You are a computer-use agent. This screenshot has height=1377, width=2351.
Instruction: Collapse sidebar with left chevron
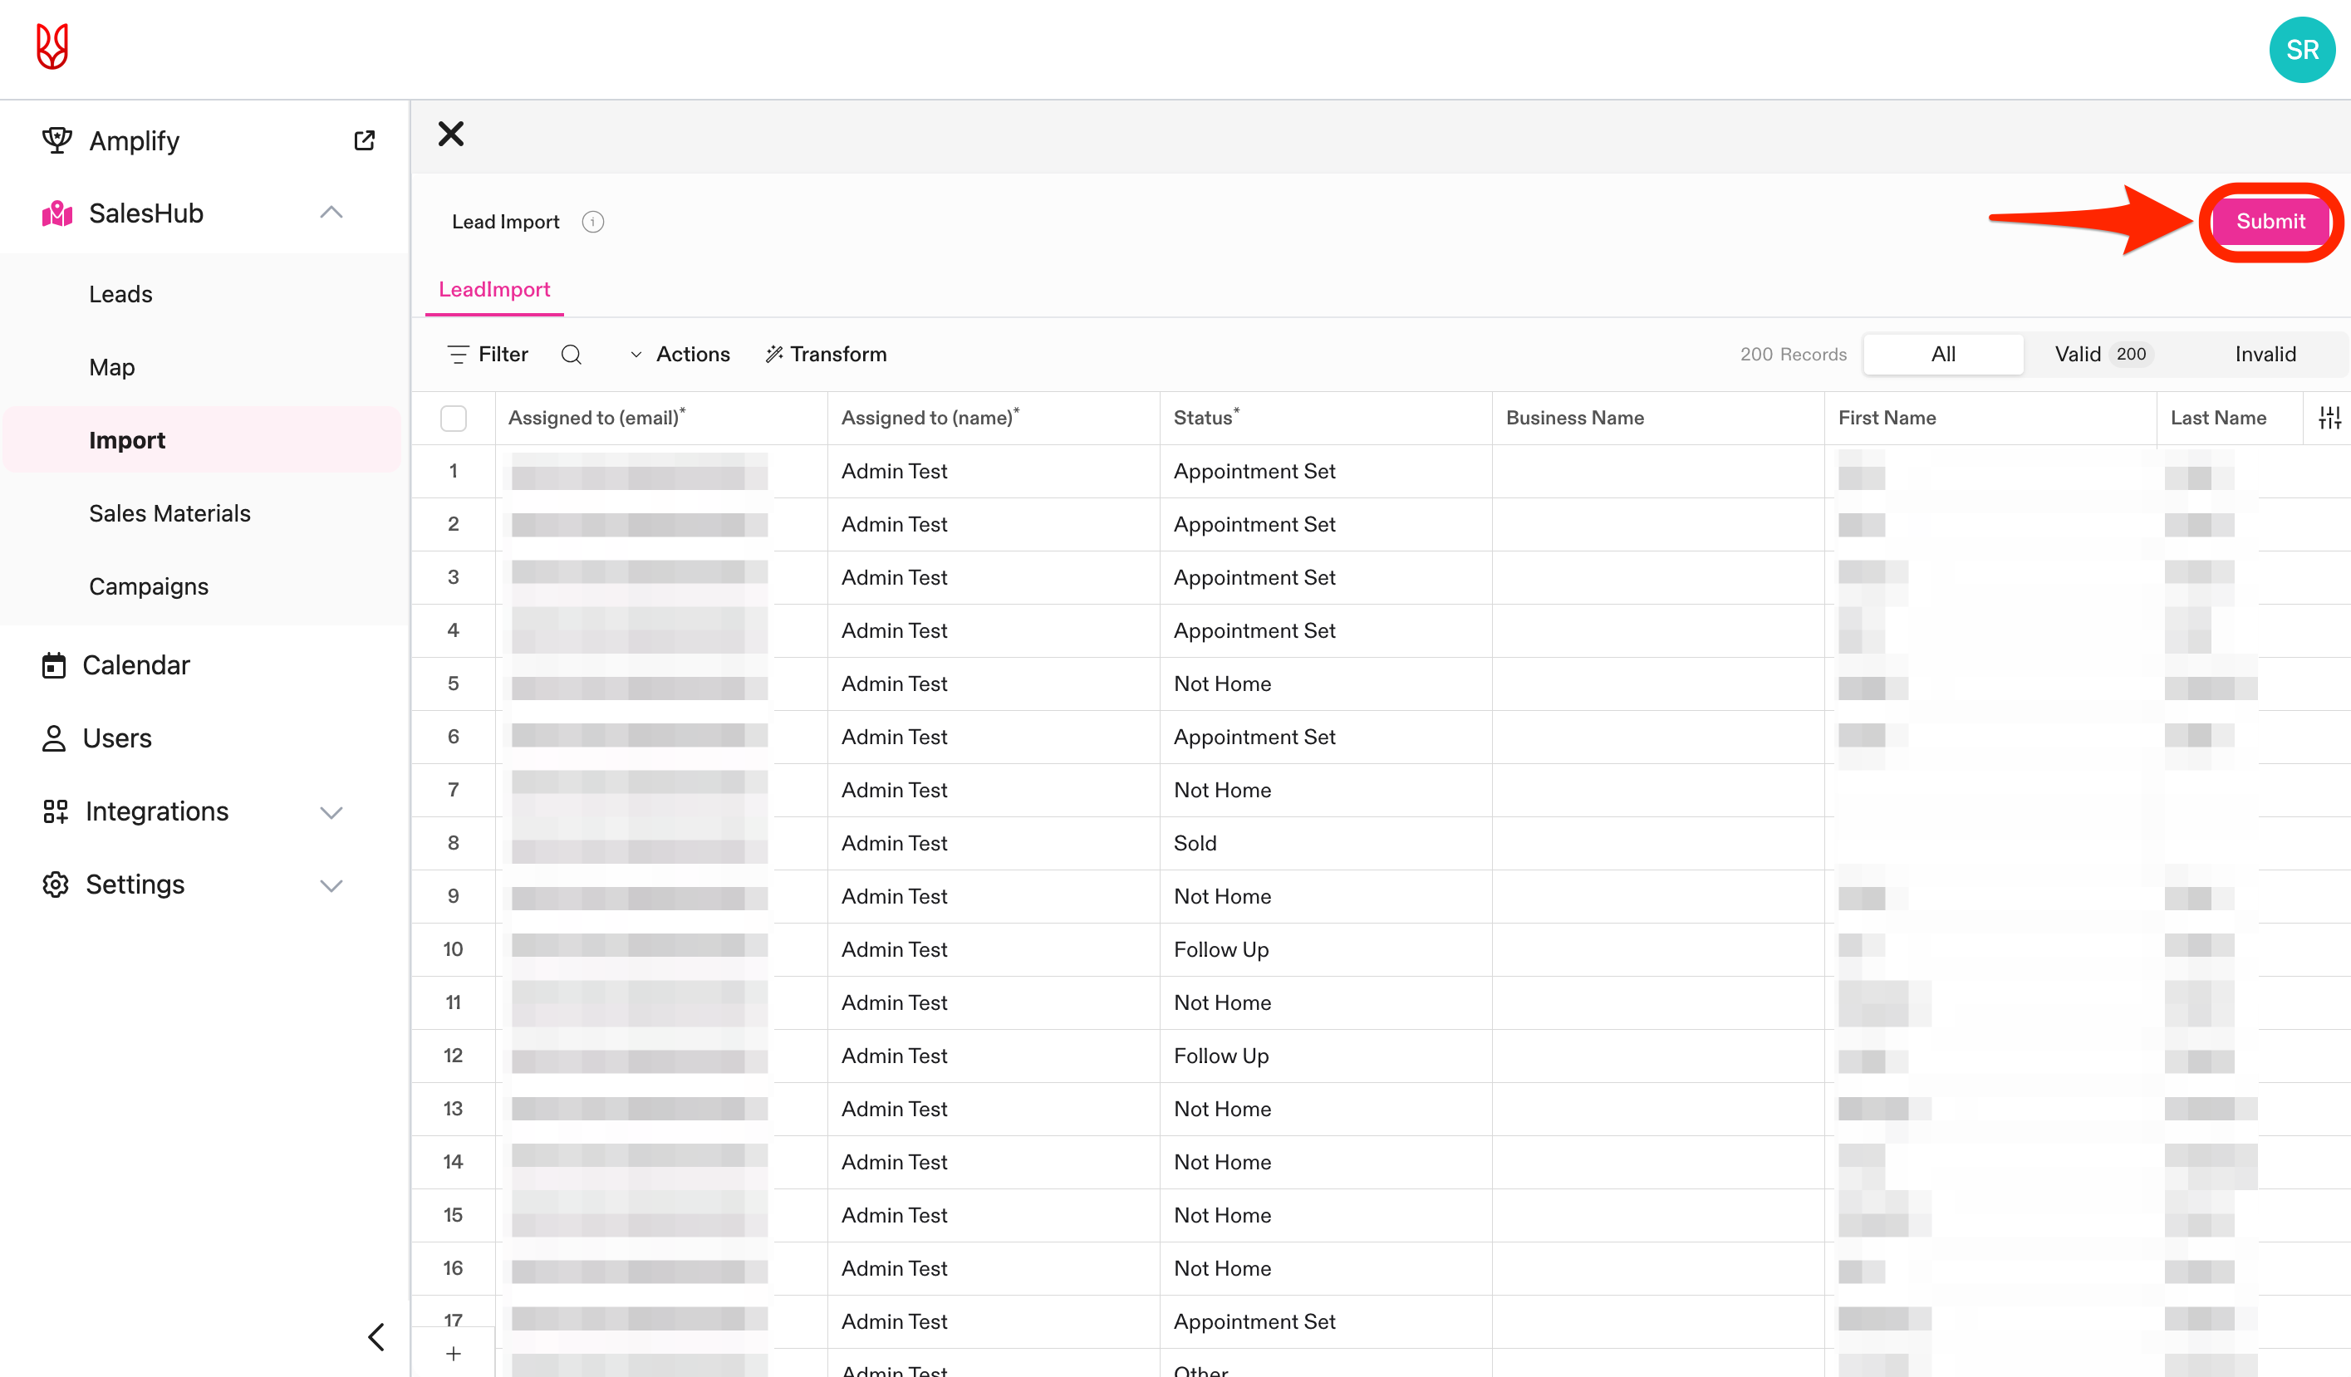pos(376,1337)
